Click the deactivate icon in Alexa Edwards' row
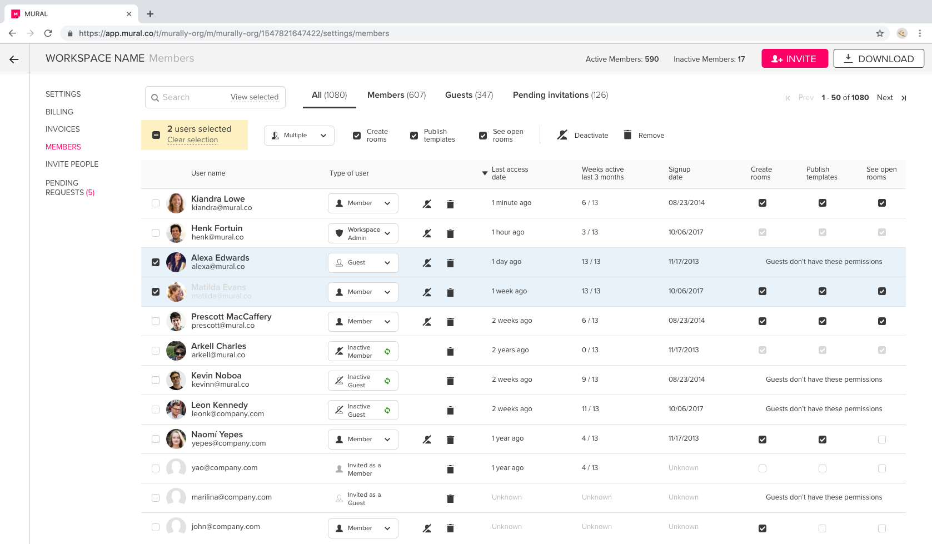The height and width of the screenshot is (544, 932). pos(427,263)
